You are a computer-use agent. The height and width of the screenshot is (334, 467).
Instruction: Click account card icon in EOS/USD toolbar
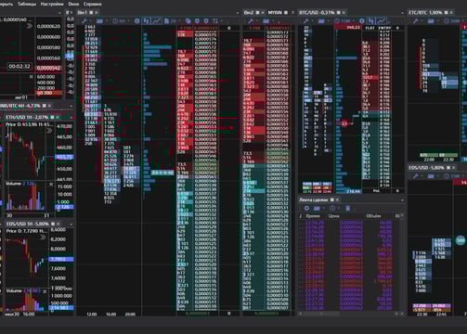point(431,176)
